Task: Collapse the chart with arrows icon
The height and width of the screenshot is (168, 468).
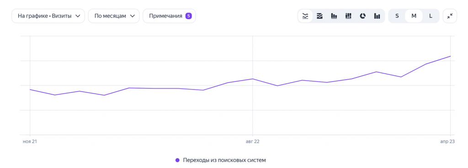Action: pos(450,16)
